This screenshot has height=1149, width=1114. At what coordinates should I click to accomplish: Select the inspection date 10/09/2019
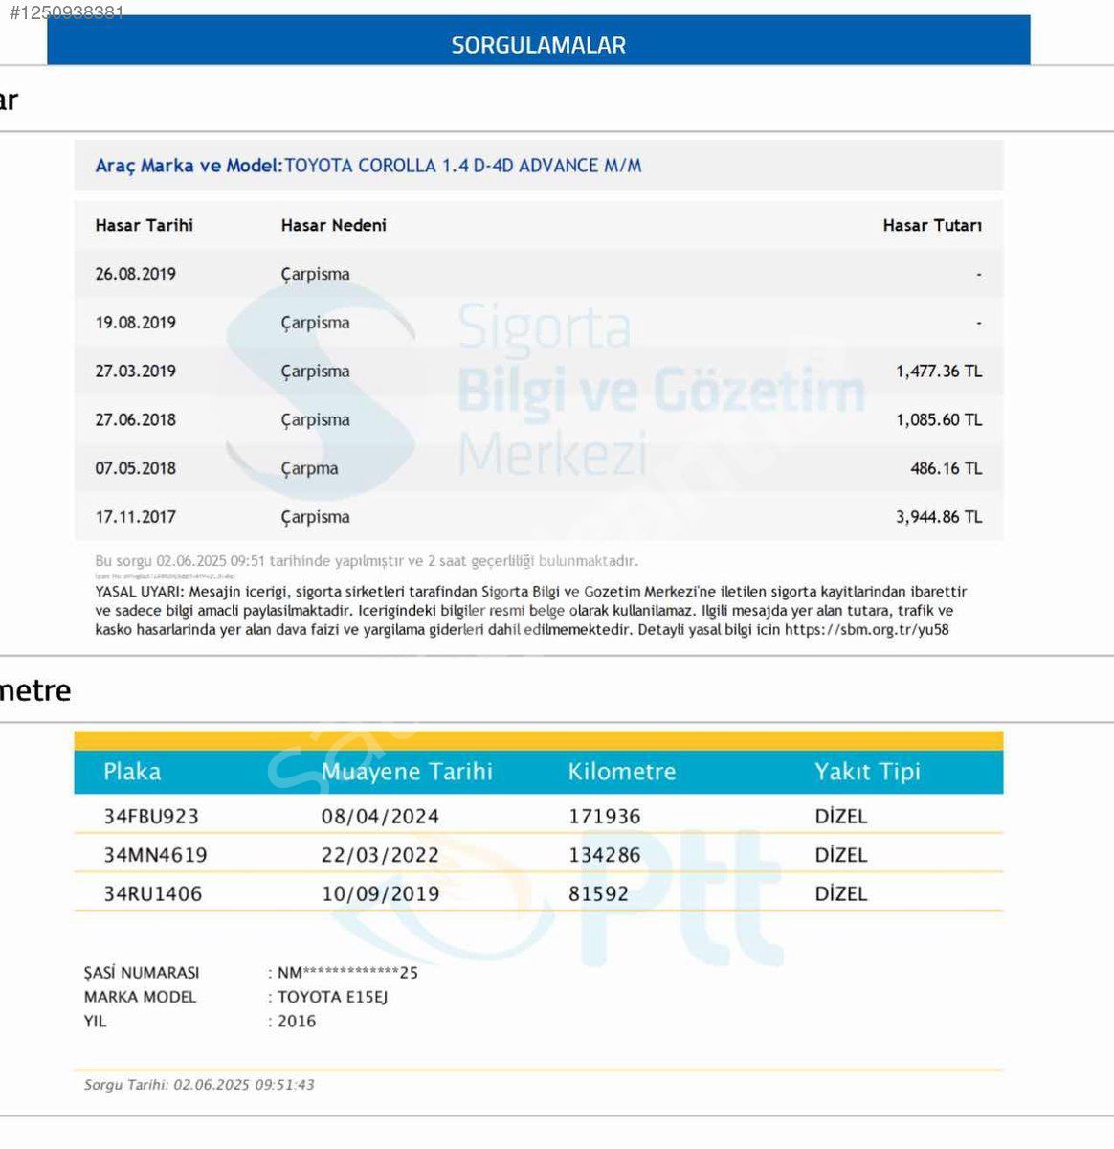[380, 894]
